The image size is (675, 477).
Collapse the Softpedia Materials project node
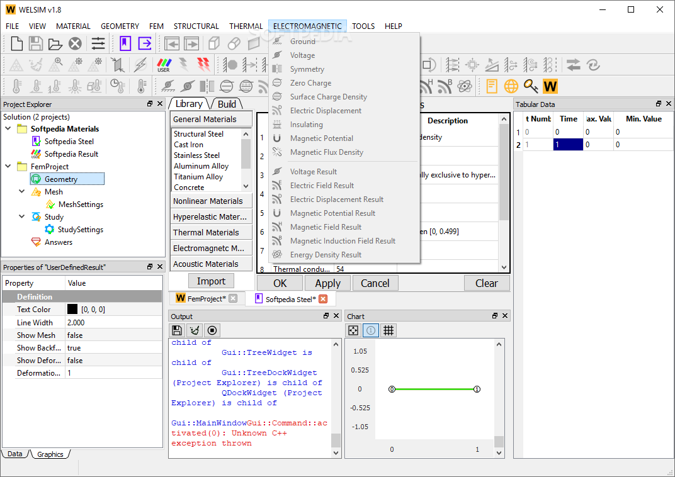coord(8,128)
